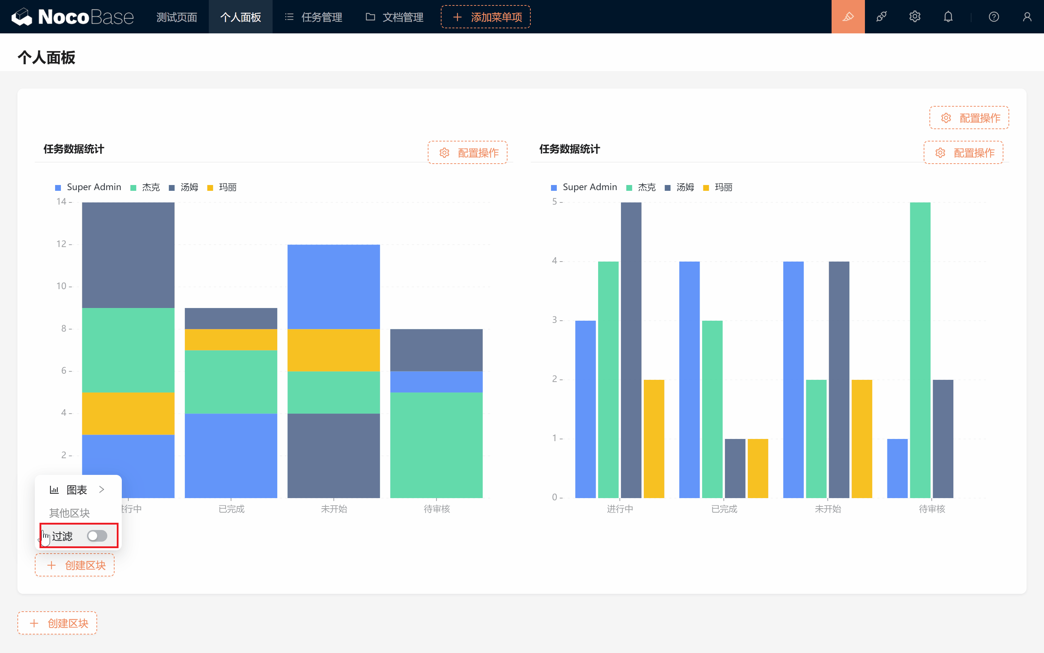The height and width of the screenshot is (653, 1044).
Task: Select the 个人面板 menu item
Action: point(241,17)
